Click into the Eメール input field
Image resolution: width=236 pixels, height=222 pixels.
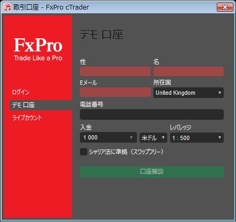pos(115,92)
